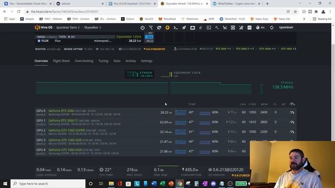The height and width of the screenshot is (188, 335).
Task: Select the ETHASH hashrate chart toggle
Action: tap(140, 74)
